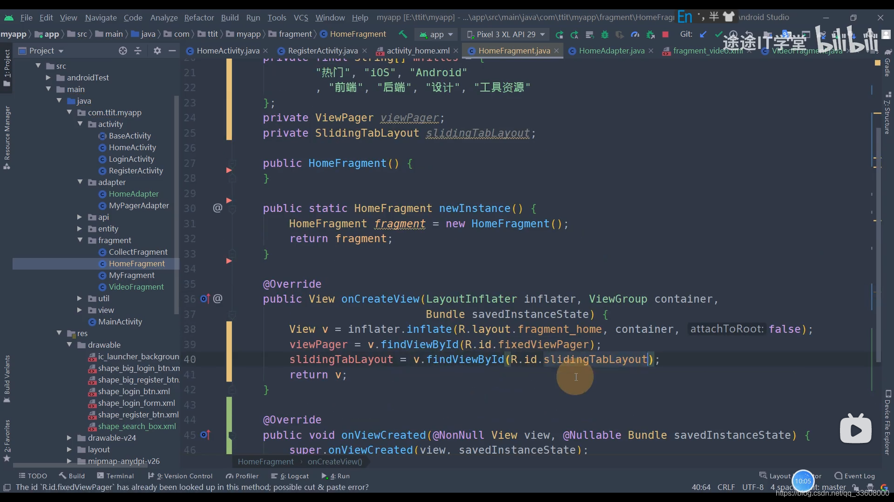Click the CRLF line separator in status bar
The height and width of the screenshot is (502, 894).
[x=726, y=487]
